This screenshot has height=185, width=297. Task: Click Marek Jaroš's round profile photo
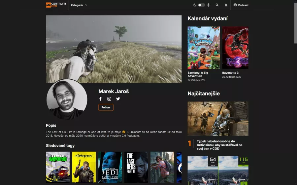[x=67, y=99]
